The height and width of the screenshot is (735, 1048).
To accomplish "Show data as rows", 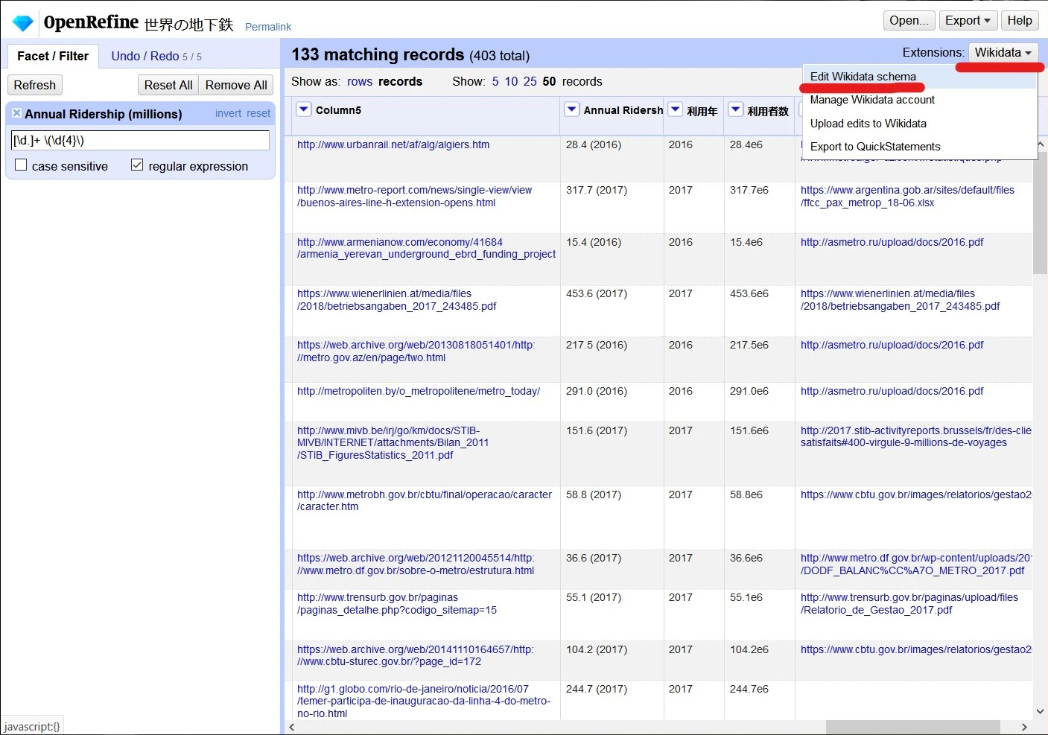I will point(360,81).
